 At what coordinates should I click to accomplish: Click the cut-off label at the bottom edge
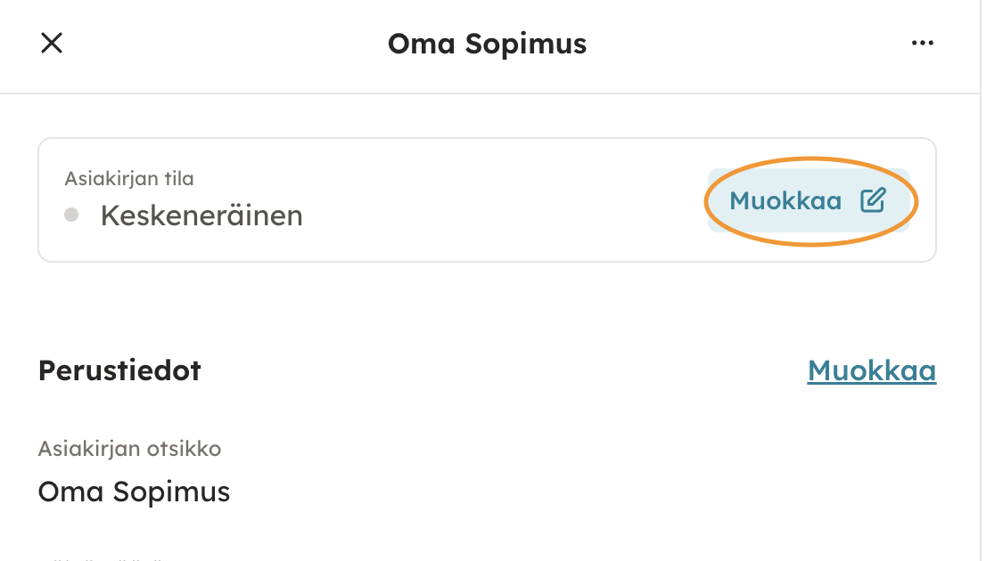[105, 557]
